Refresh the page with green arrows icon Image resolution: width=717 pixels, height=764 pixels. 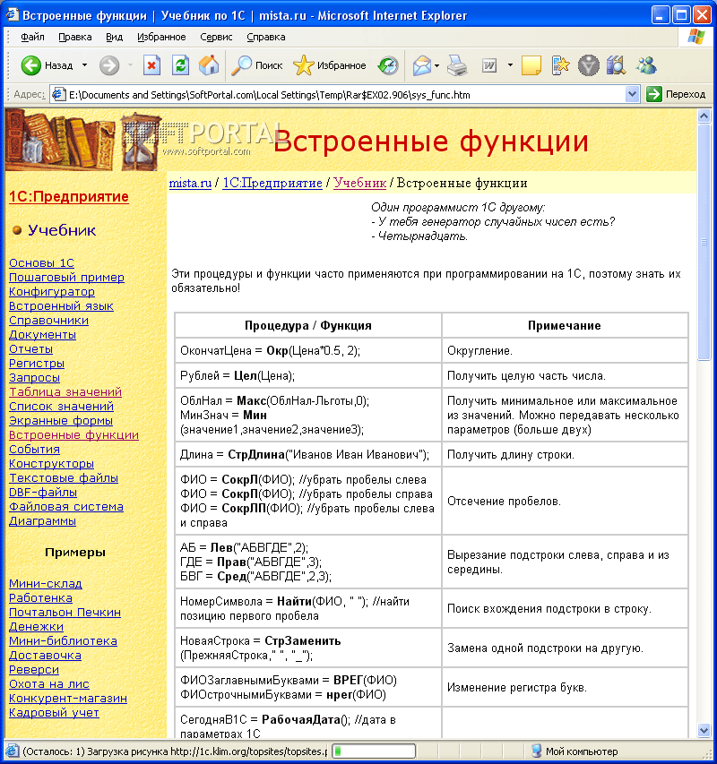pyautogui.click(x=180, y=65)
